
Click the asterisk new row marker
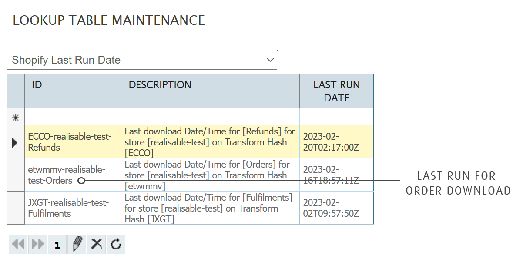pyautogui.click(x=16, y=117)
